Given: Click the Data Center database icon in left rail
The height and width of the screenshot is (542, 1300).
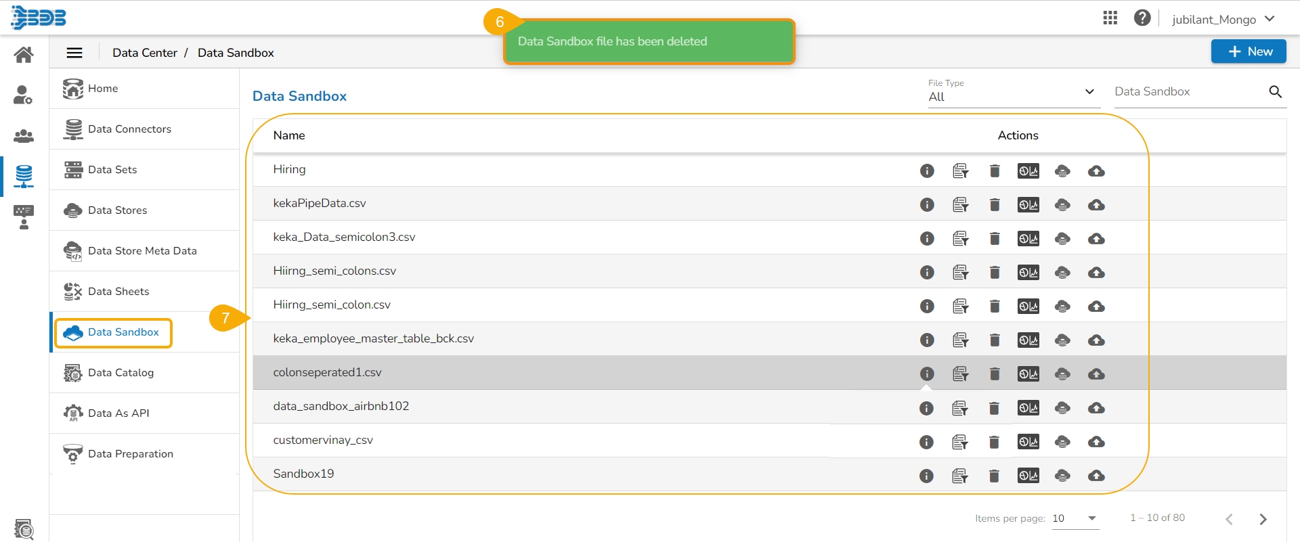Looking at the screenshot, I should 24,176.
